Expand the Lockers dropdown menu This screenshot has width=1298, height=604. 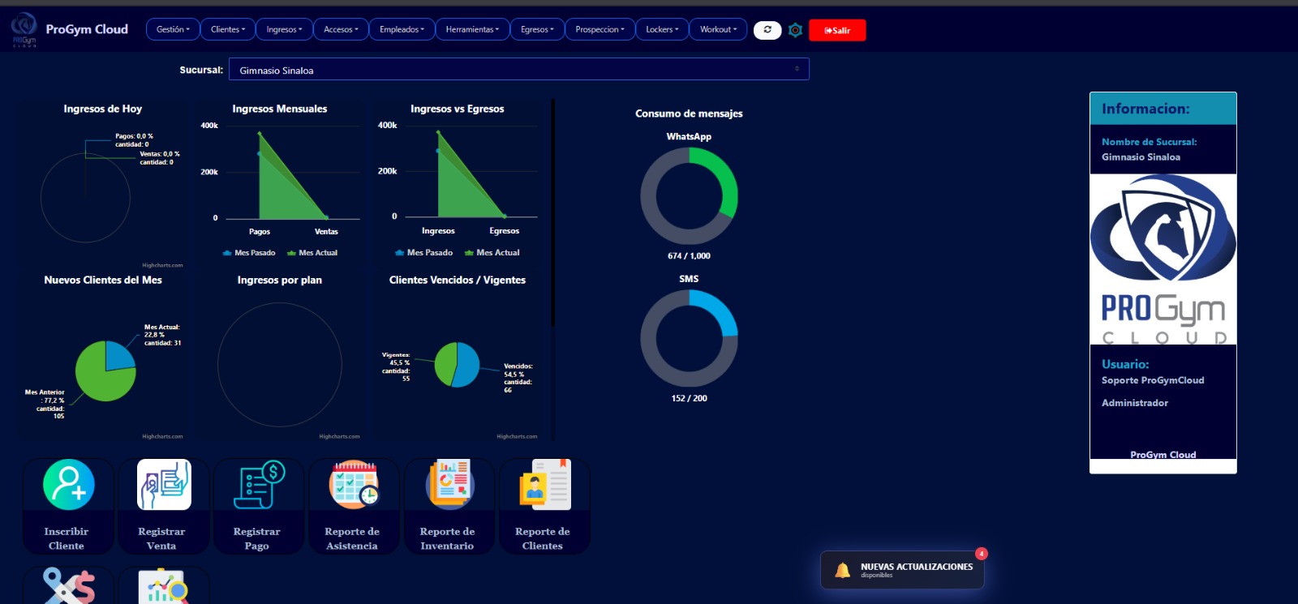[662, 29]
